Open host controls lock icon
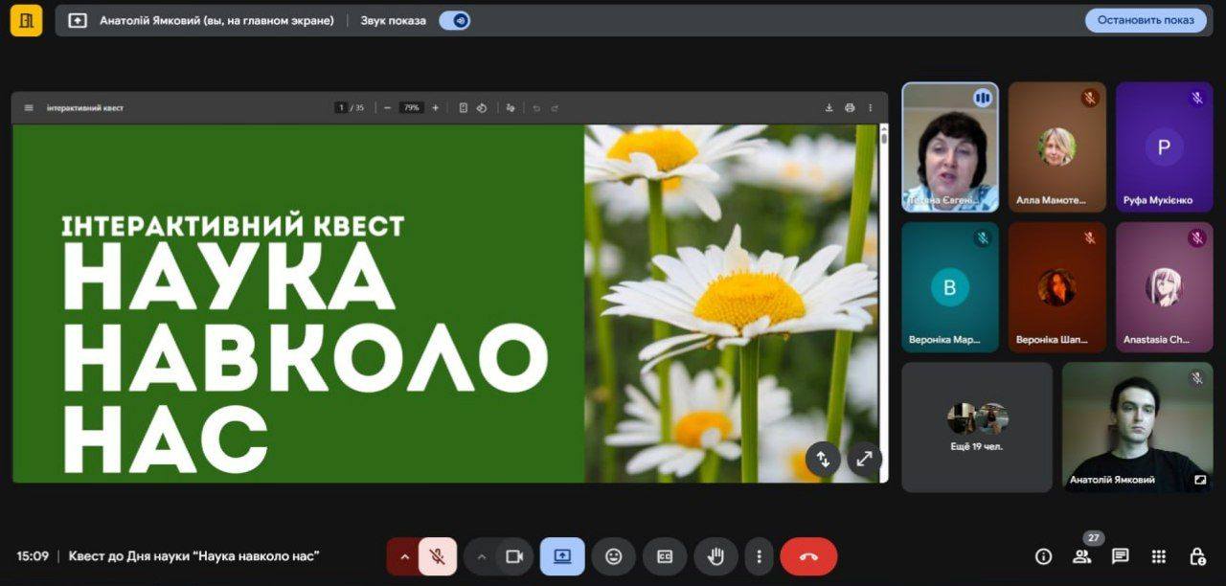The image size is (1226, 586). [1196, 556]
